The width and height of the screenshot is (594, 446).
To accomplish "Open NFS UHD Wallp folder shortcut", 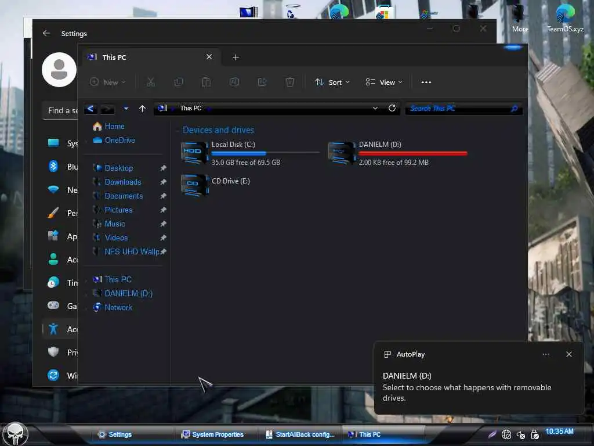I will click(132, 252).
